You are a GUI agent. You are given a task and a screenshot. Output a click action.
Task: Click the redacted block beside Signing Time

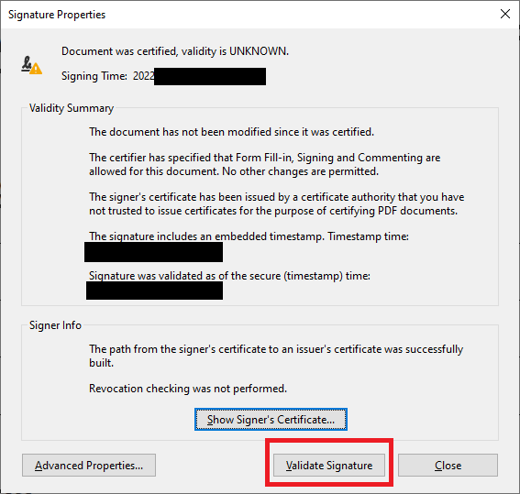210,77
